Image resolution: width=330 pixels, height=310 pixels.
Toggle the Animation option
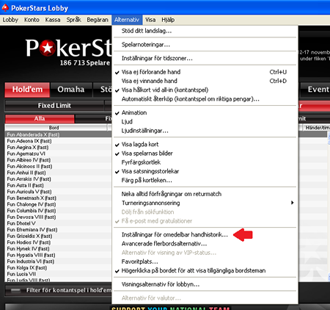pyautogui.click(x=205, y=112)
